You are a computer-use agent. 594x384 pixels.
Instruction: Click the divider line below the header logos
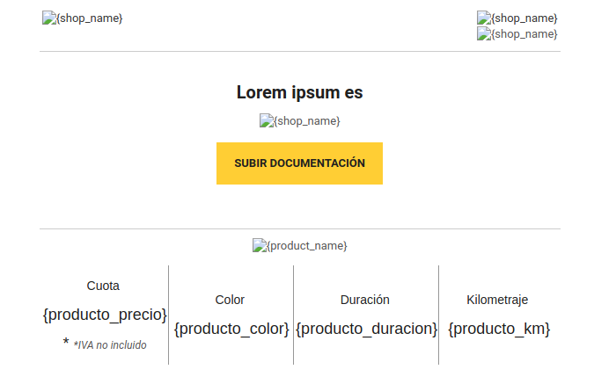(x=300, y=52)
